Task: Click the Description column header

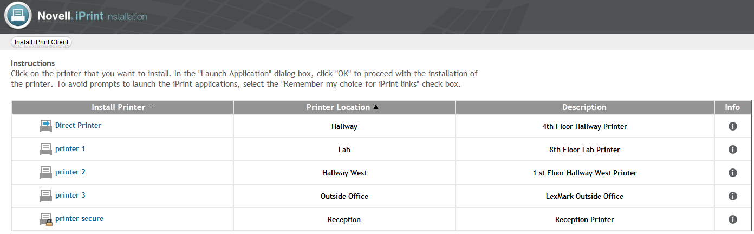Action: tap(584, 107)
